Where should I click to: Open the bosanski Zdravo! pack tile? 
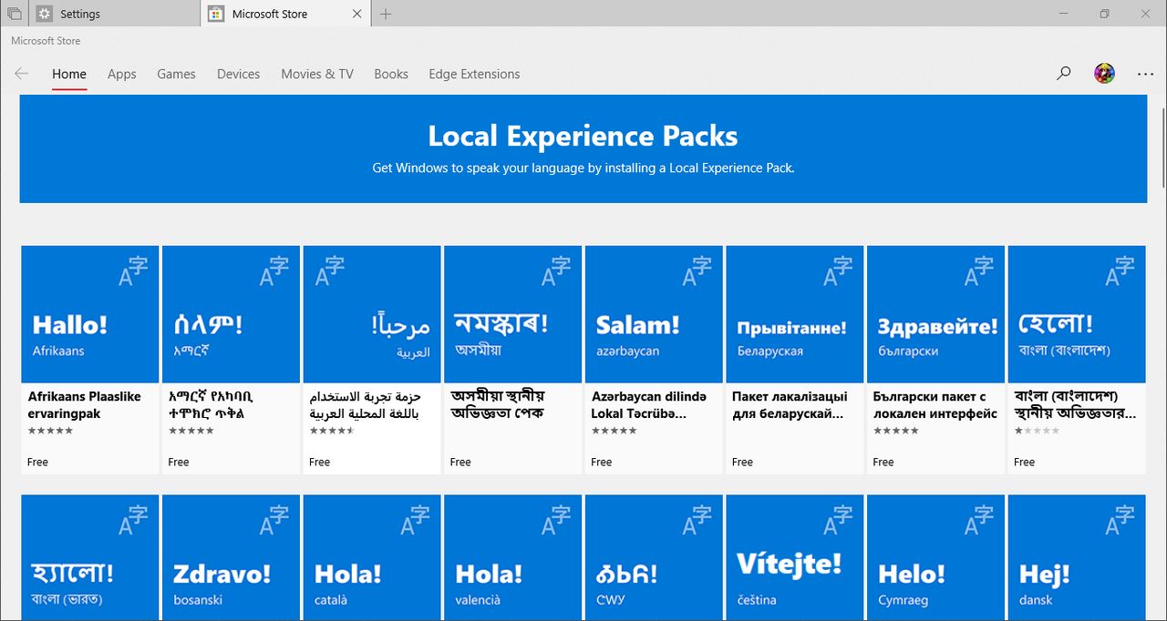[x=231, y=557]
